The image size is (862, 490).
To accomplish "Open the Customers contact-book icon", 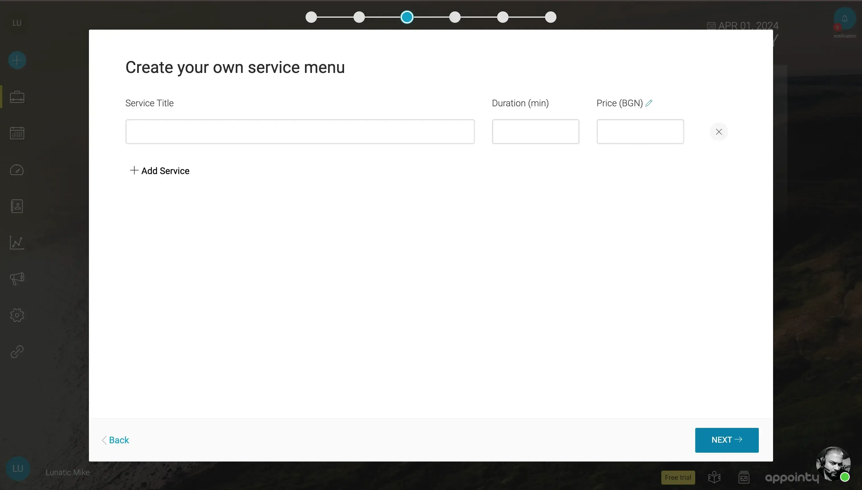I will [x=17, y=206].
